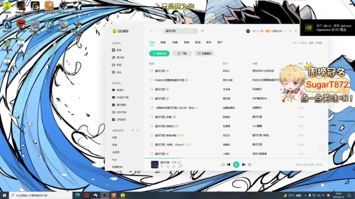Open Purchased Music (已购音乐) in the sidebar

(119, 119)
